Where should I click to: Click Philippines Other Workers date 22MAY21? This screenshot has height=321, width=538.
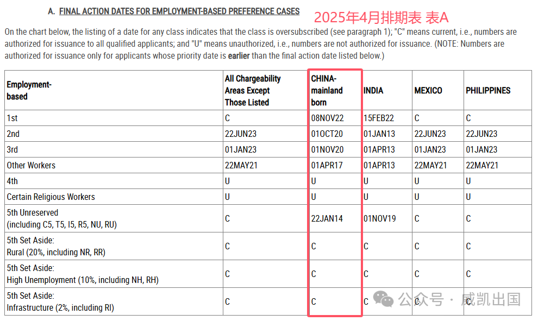(482, 165)
